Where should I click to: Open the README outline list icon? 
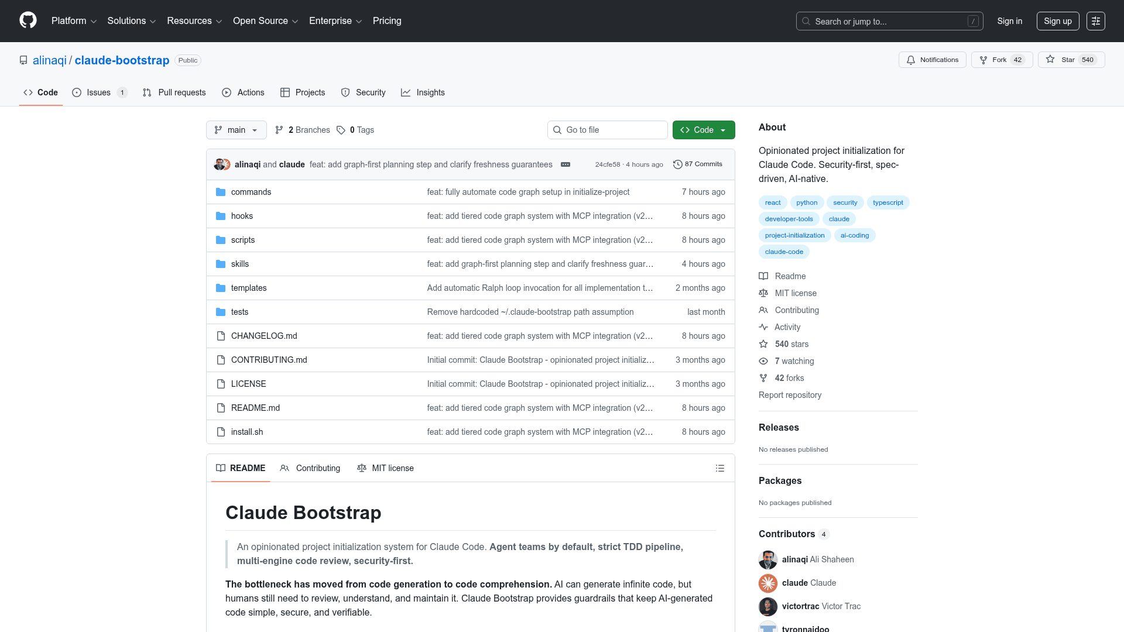[x=720, y=468]
